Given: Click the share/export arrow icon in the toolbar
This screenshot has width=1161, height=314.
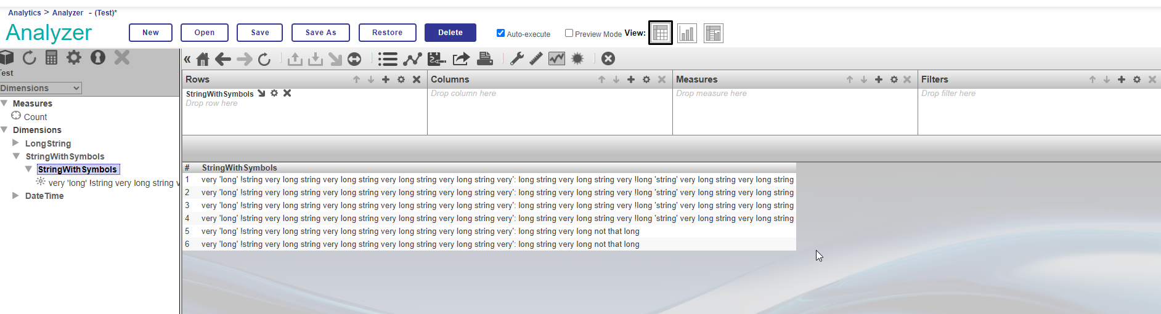Looking at the screenshot, I should point(461,58).
